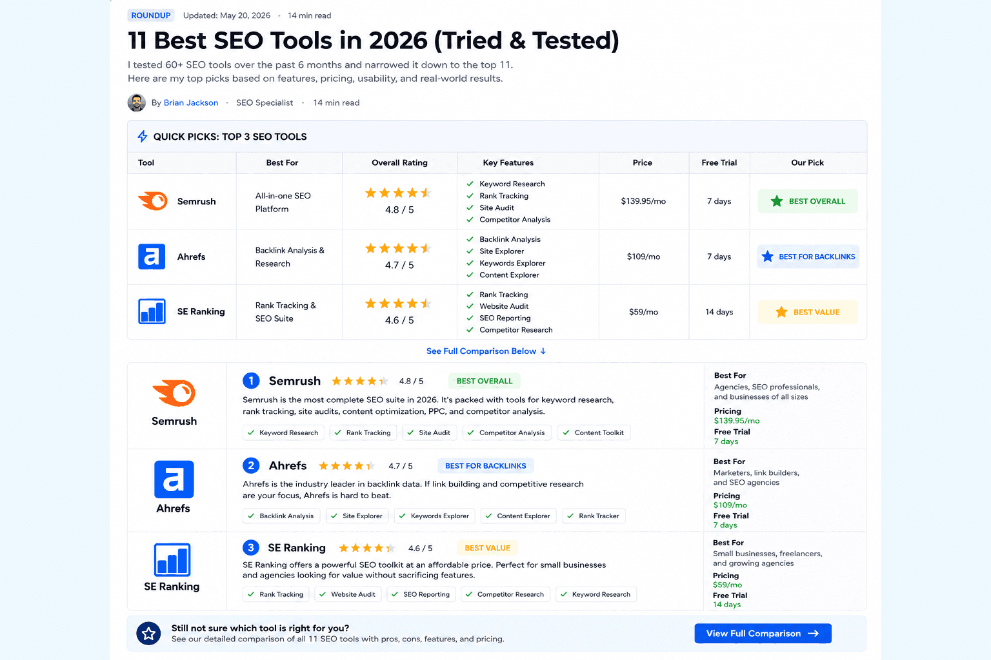The width and height of the screenshot is (991, 660).
Task: Click Semrush Keyword Research feature chip
Action: 283,432
